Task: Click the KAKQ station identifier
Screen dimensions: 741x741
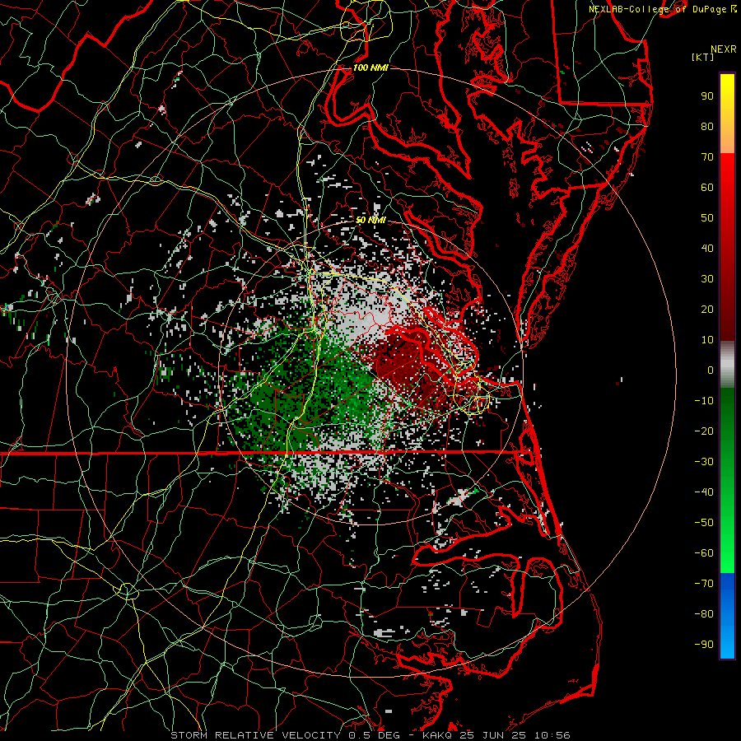Action: (x=439, y=735)
